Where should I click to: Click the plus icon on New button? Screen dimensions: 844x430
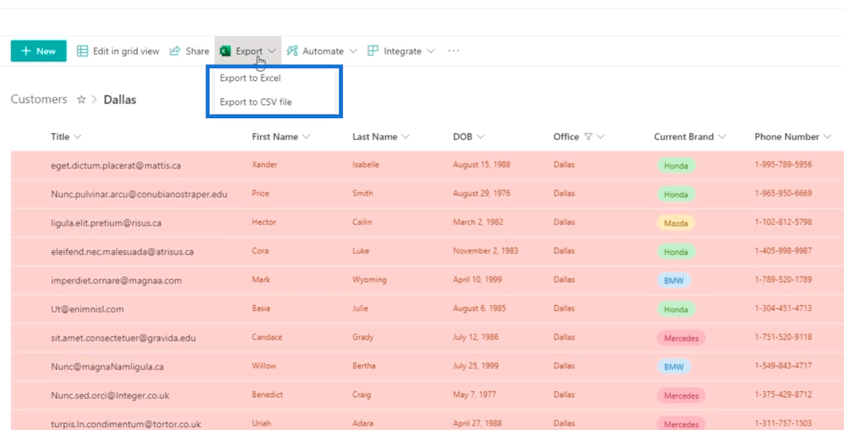(x=26, y=51)
